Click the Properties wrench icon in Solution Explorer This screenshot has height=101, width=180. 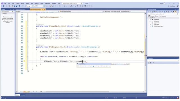click(173, 12)
